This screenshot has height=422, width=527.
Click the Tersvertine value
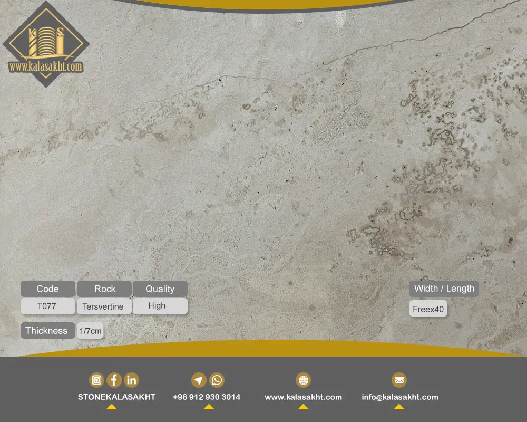(x=104, y=306)
